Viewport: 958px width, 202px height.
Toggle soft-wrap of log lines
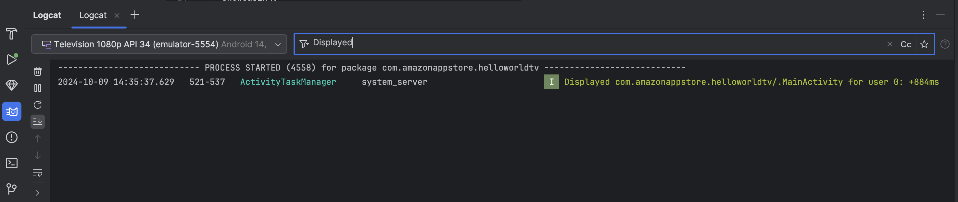coord(38,172)
